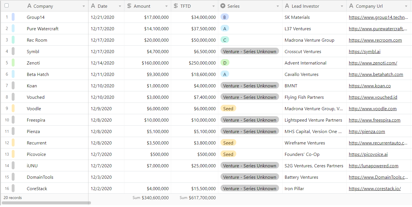This screenshot has height=207, width=412.
Task: Click the gray color bar on Koan row
Action: tap(13, 86)
